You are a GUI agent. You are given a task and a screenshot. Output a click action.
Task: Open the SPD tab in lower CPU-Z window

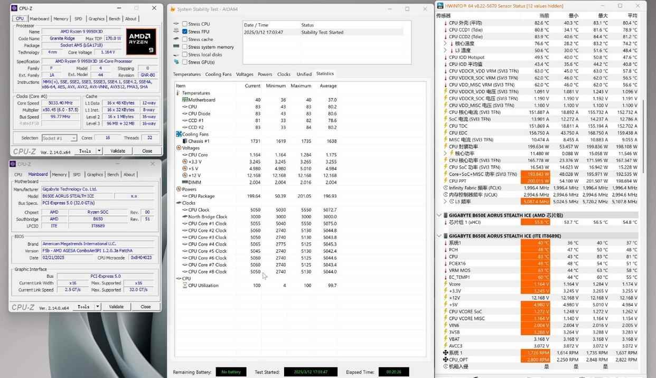pyautogui.click(x=77, y=174)
